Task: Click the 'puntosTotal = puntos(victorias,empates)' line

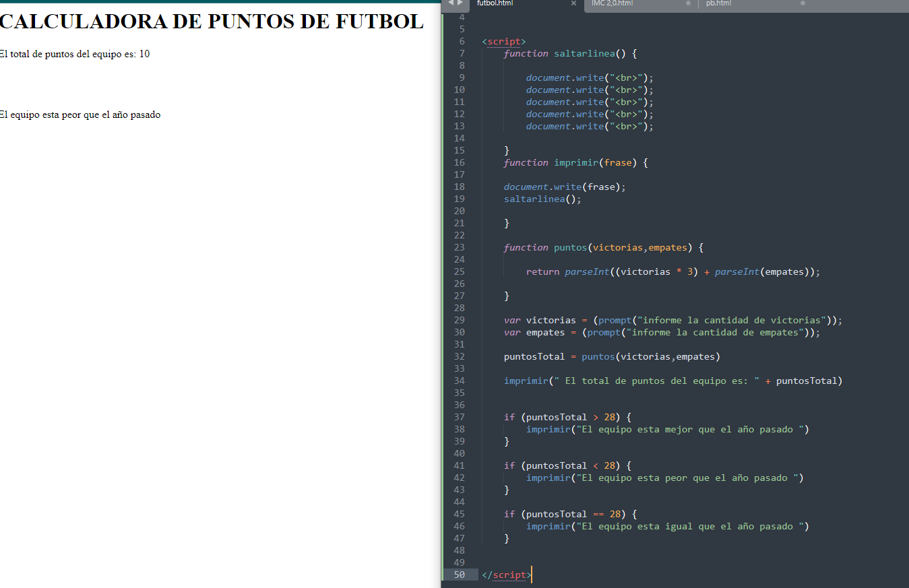Action: (612, 356)
